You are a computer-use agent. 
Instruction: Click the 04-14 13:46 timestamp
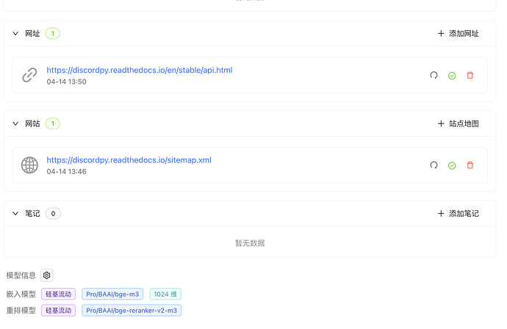(66, 172)
